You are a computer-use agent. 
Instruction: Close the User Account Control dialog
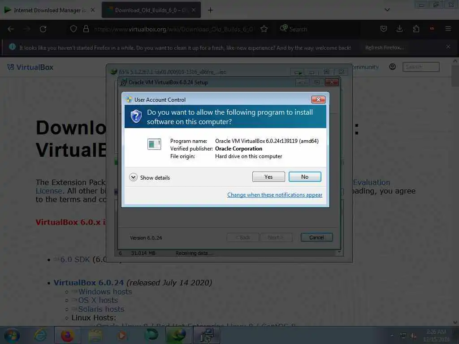[318, 100]
